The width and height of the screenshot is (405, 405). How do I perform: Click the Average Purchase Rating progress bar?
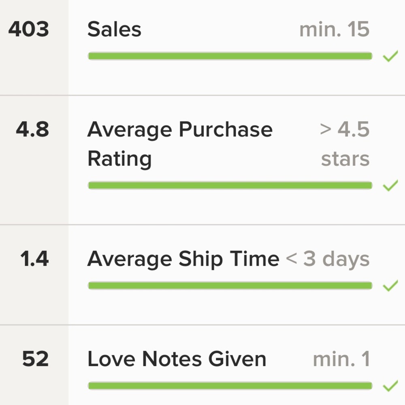click(230, 185)
